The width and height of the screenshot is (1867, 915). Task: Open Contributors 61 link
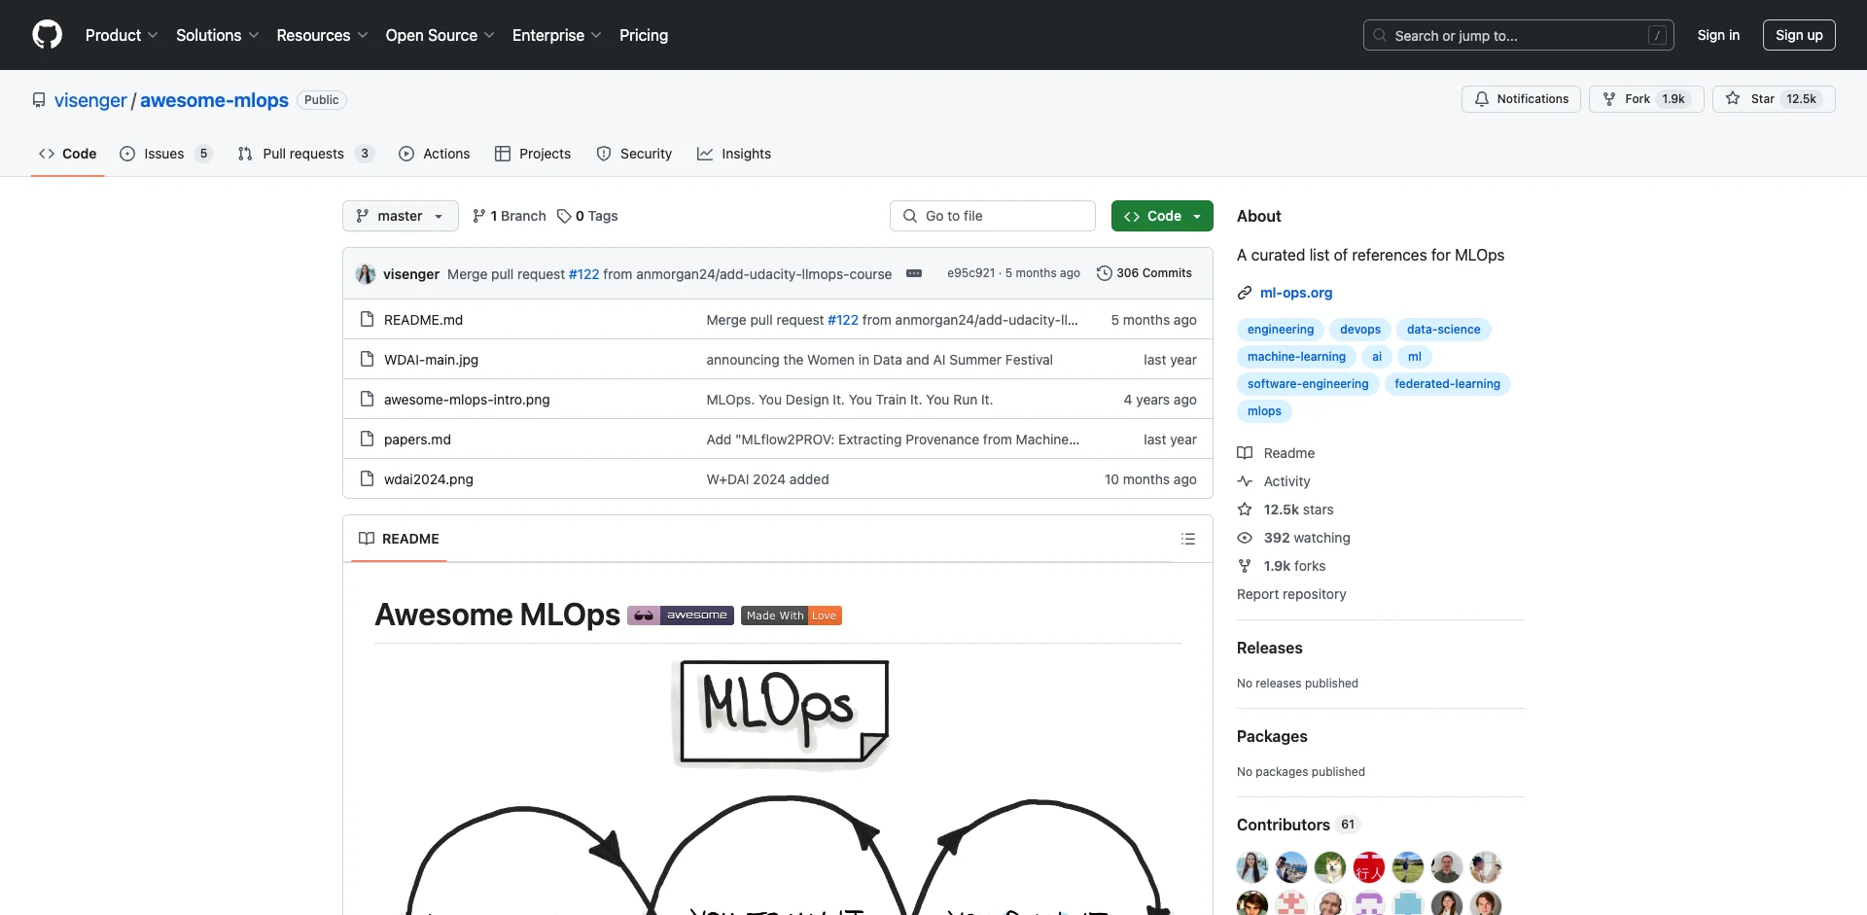[x=1298, y=825]
